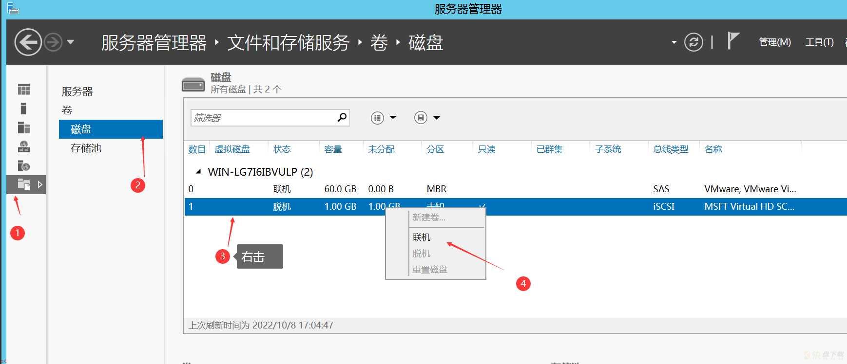Click the VMware, VMware Vi... name cell
Screen dimensions: 847x364
tap(750, 189)
